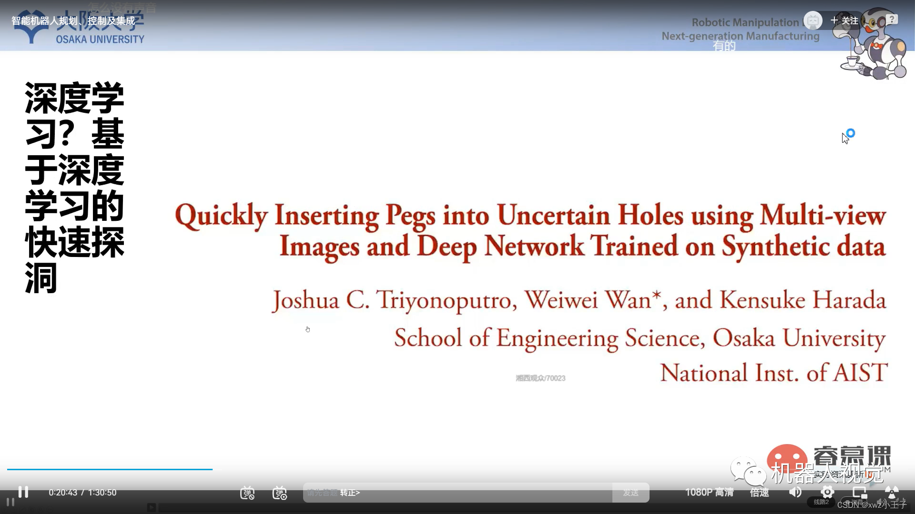Open video title 智能机器人规划、控制及集成
This screenshot has height=514, width=915.
(73, 20)
